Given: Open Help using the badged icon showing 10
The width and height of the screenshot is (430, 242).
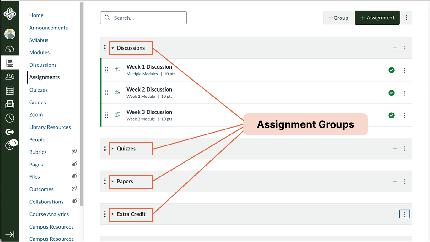Looking at the screenshot, I should click(10, 145).
